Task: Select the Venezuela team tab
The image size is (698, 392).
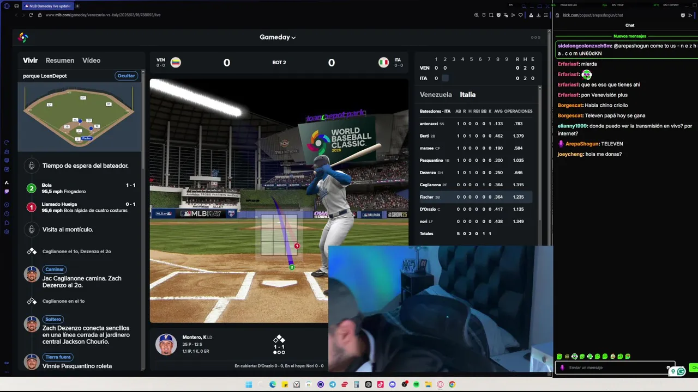Action: pos(436,94)
